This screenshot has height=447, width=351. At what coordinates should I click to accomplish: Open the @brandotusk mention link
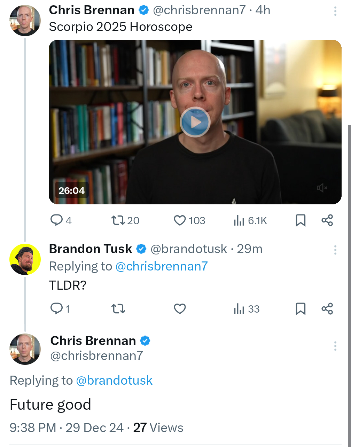[x=114, y=381]
